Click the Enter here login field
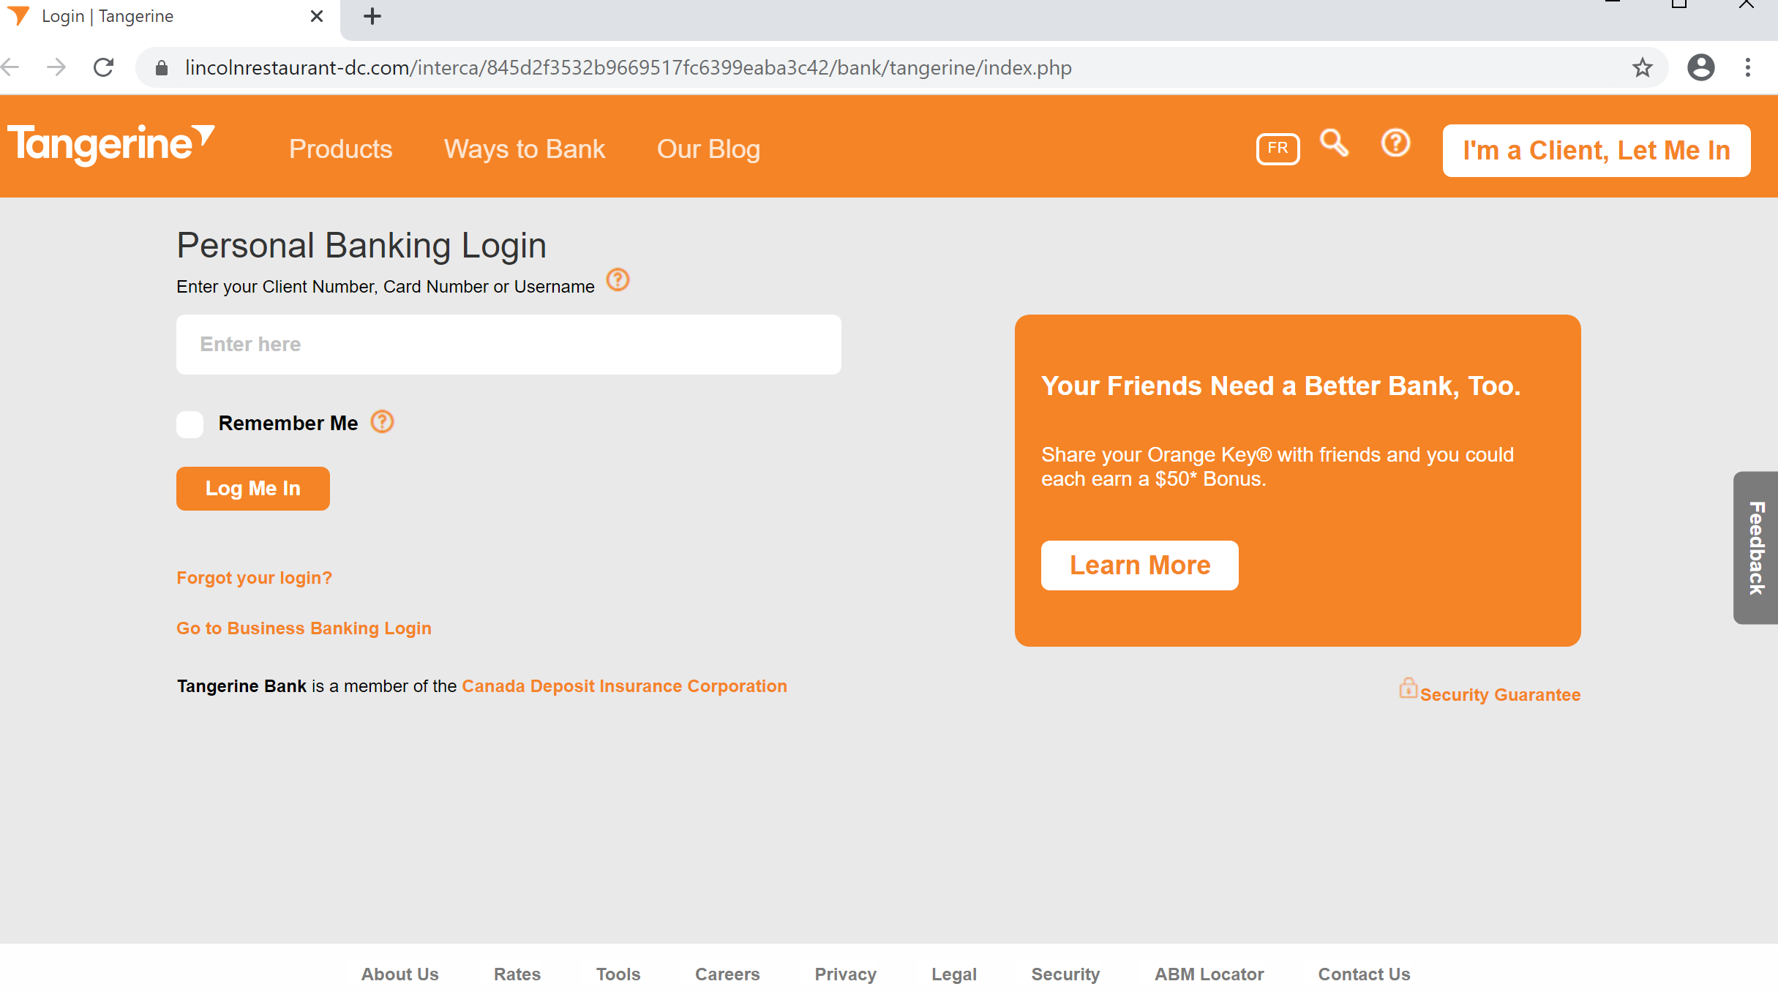 click(509, 345)
